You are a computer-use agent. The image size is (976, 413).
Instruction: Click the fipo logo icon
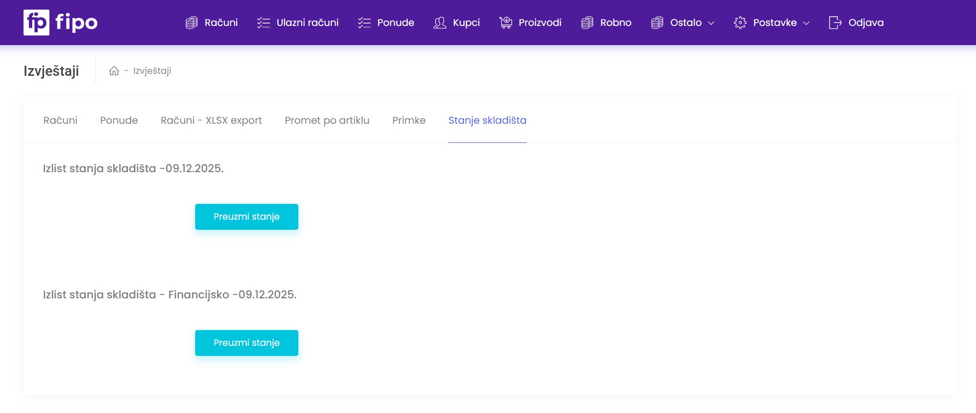click(x=36, y=23)
